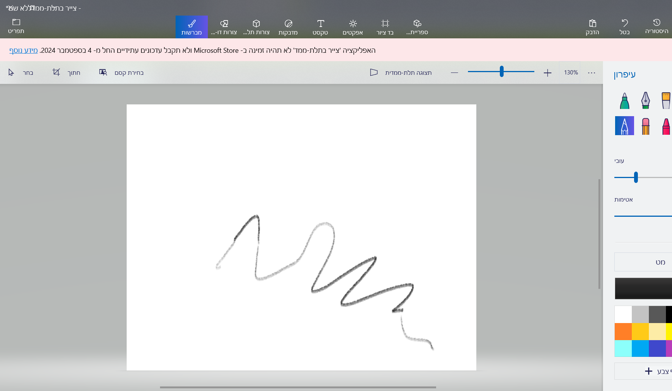672x391 pixels.
Task: Select the eraser tool
Action: click(645, 126)
